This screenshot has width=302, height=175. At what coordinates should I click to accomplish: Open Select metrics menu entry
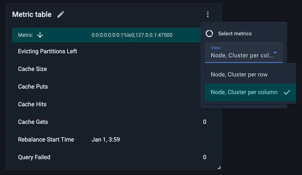click(x=235, y=33)
